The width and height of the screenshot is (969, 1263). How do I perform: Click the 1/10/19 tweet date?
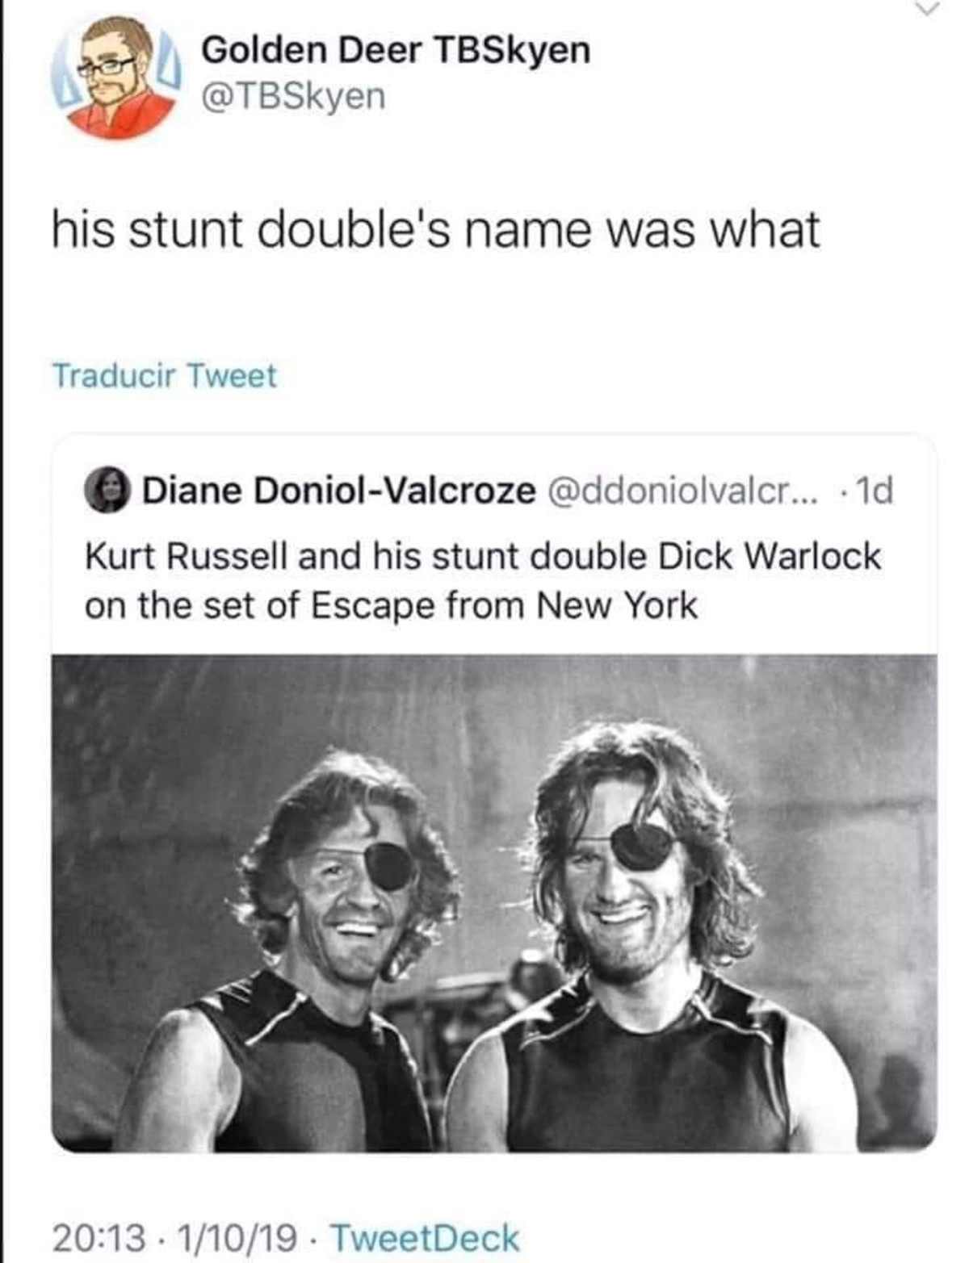coord(239,1238)
